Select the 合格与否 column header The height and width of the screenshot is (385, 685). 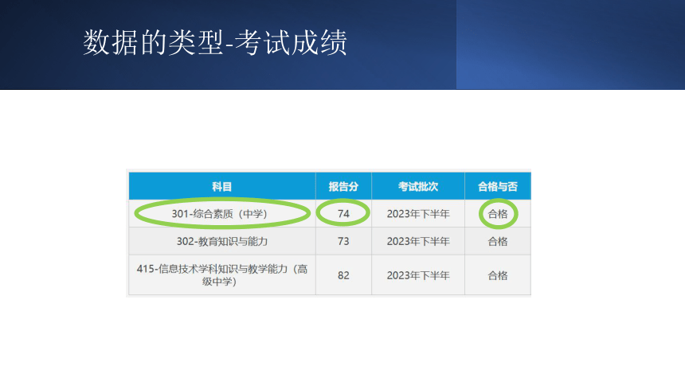[x=498, y=186]
